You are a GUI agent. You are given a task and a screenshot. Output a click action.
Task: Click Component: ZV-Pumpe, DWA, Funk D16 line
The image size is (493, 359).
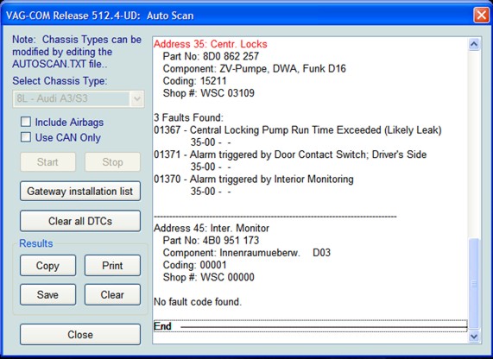(x=254, y=68)
